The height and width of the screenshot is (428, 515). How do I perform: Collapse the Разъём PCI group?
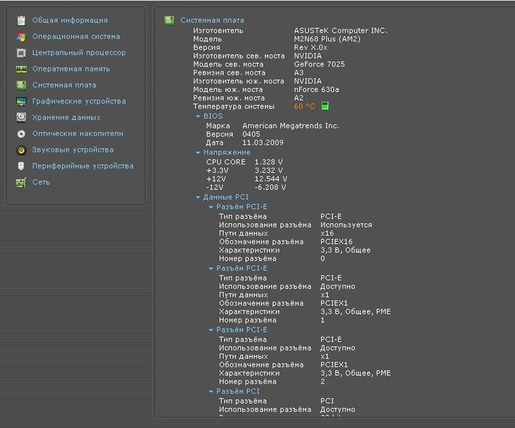[211, 392]
